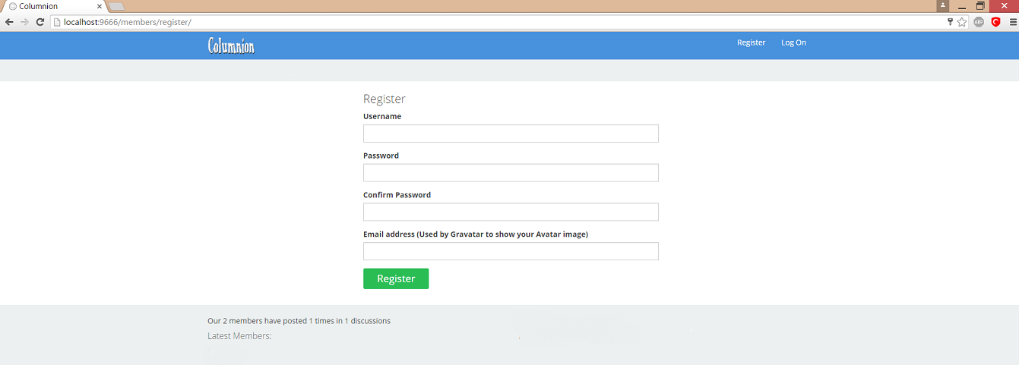Image resolution: width=1019 pixels, height=365 pixels.
Task: Click the browser back arrow
Action: click(9, 22)
